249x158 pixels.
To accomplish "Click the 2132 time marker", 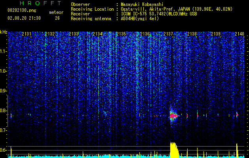I will pos(50,34).
